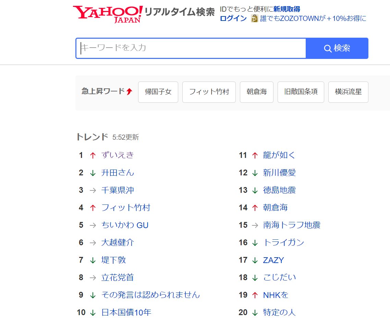Click the gray right arrow beside 南海トラフ地震
This screenshot has height=336, width=390.
click(255, 225)
